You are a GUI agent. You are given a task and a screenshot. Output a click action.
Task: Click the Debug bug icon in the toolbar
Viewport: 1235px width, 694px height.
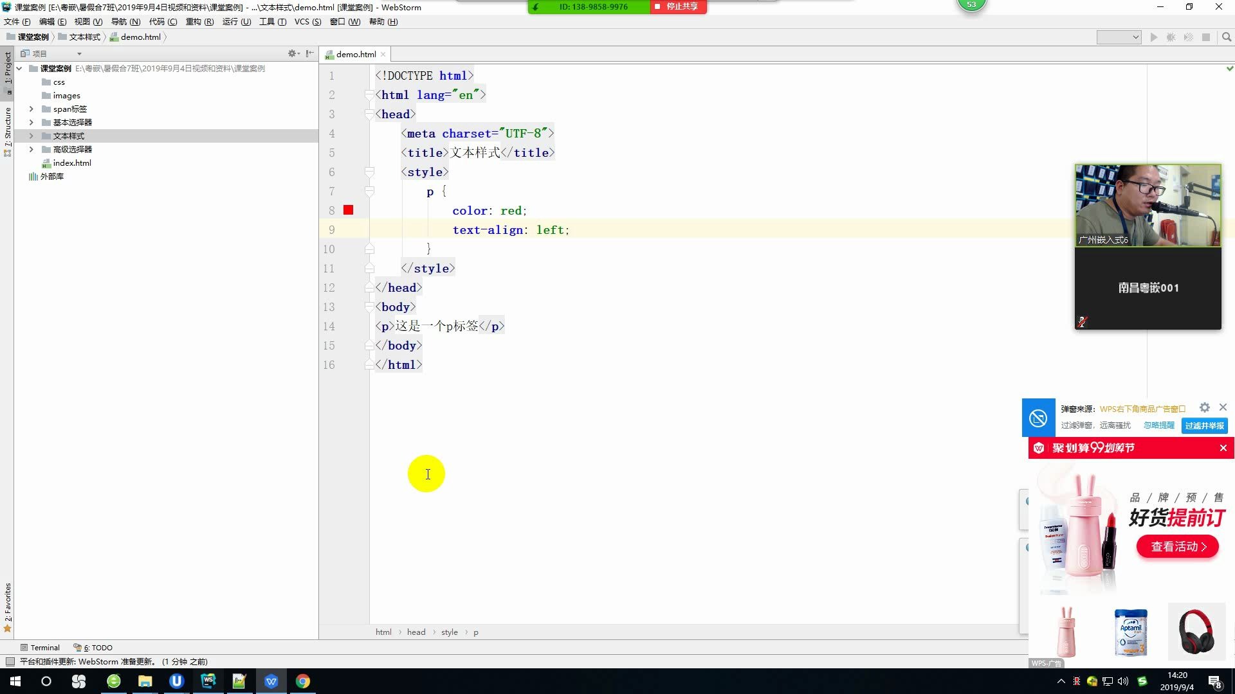pos(1171,37)
